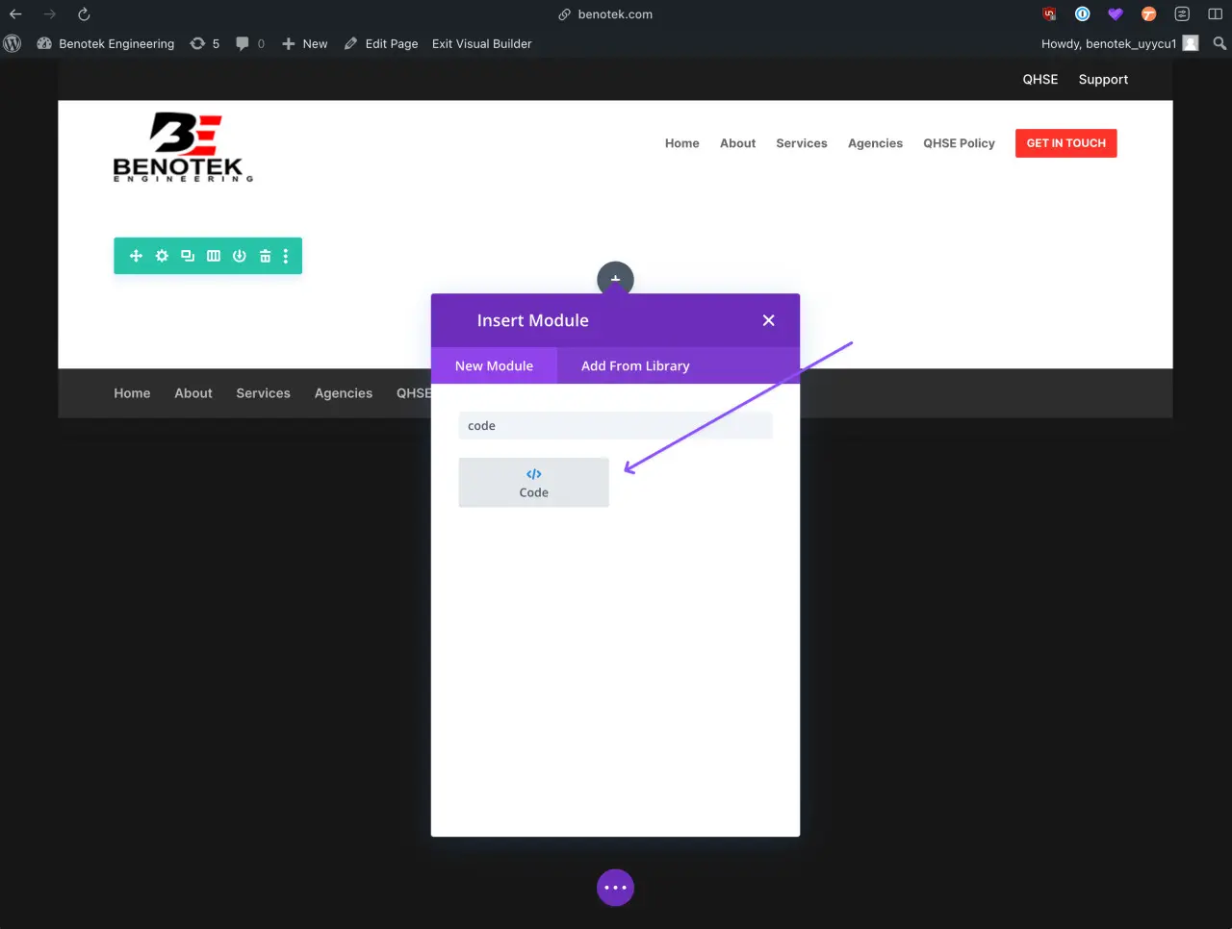Open section settings gear icon
Screen dimensions: 1232x929
[x=162, y=256]
